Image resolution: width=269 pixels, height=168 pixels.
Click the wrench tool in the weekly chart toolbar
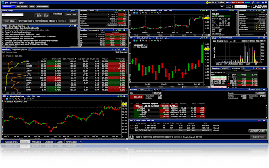158,13
